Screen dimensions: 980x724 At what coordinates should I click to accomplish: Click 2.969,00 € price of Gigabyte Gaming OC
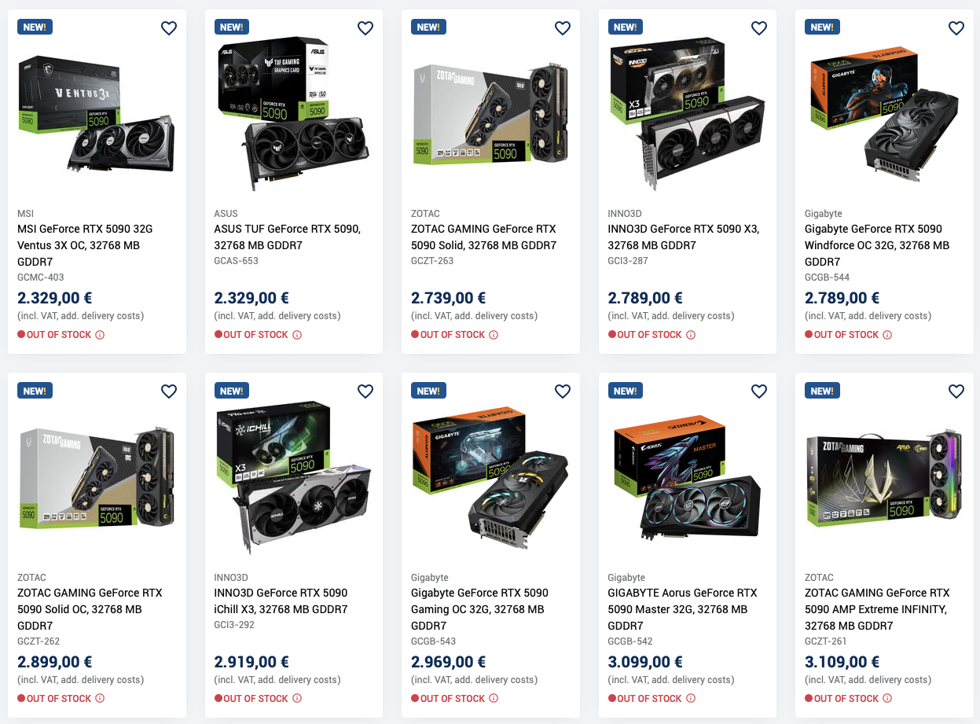[448, 662]
